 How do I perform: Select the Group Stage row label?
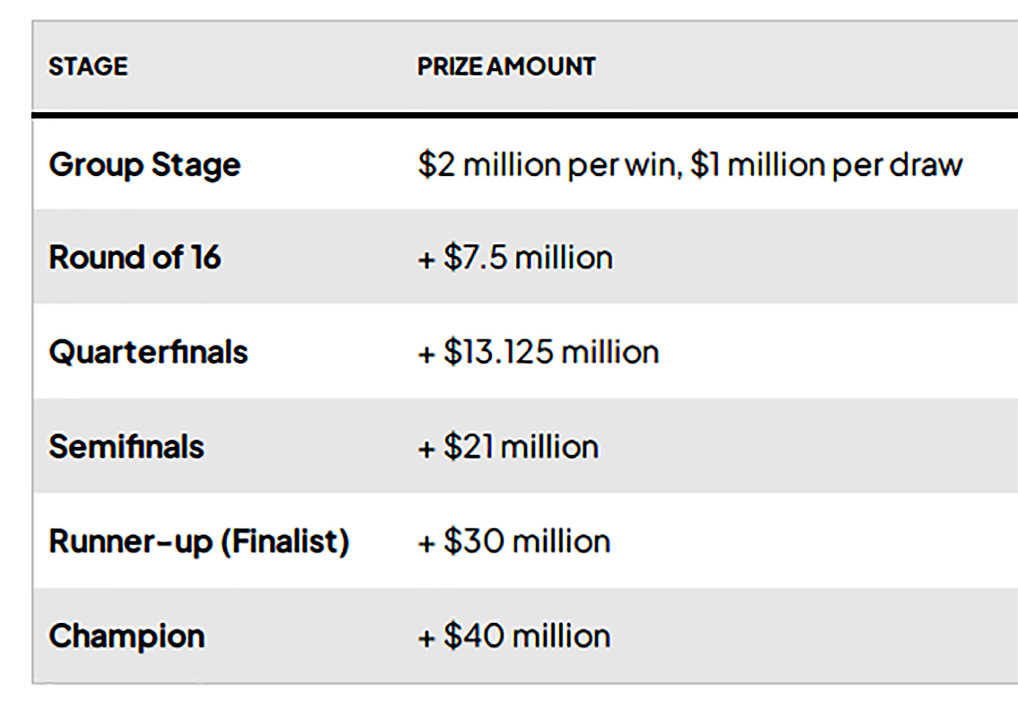click(x=145, y=165)
